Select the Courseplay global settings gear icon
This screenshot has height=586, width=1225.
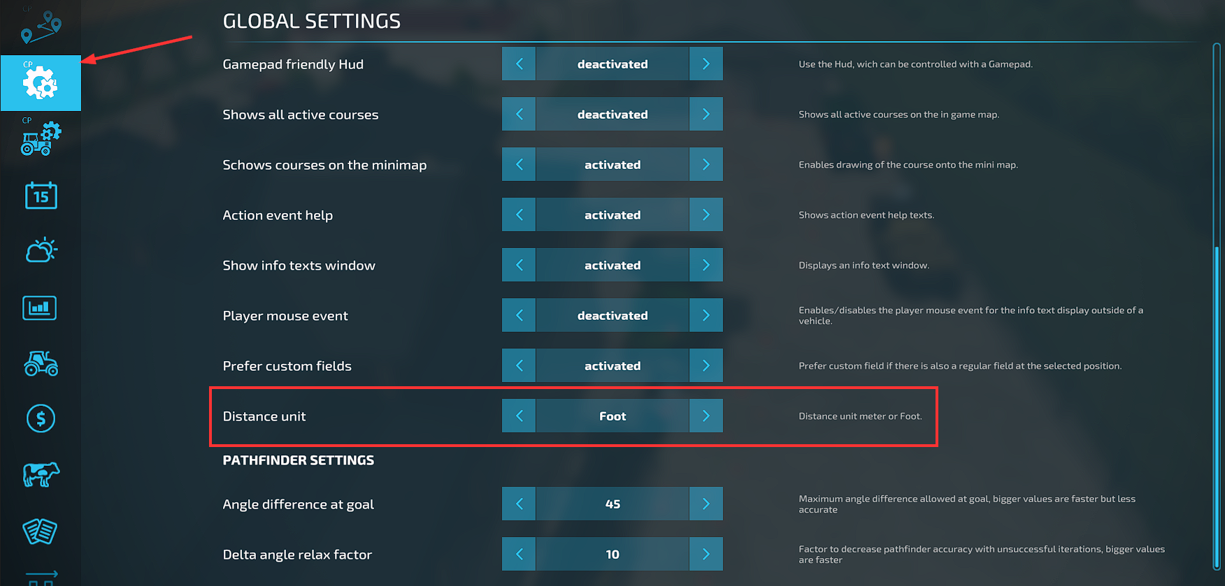pos(41,82)
